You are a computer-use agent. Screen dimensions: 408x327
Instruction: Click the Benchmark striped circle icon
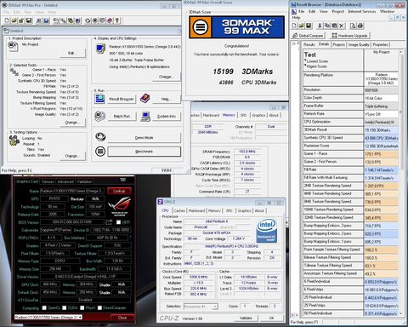(x=100, y=152)
